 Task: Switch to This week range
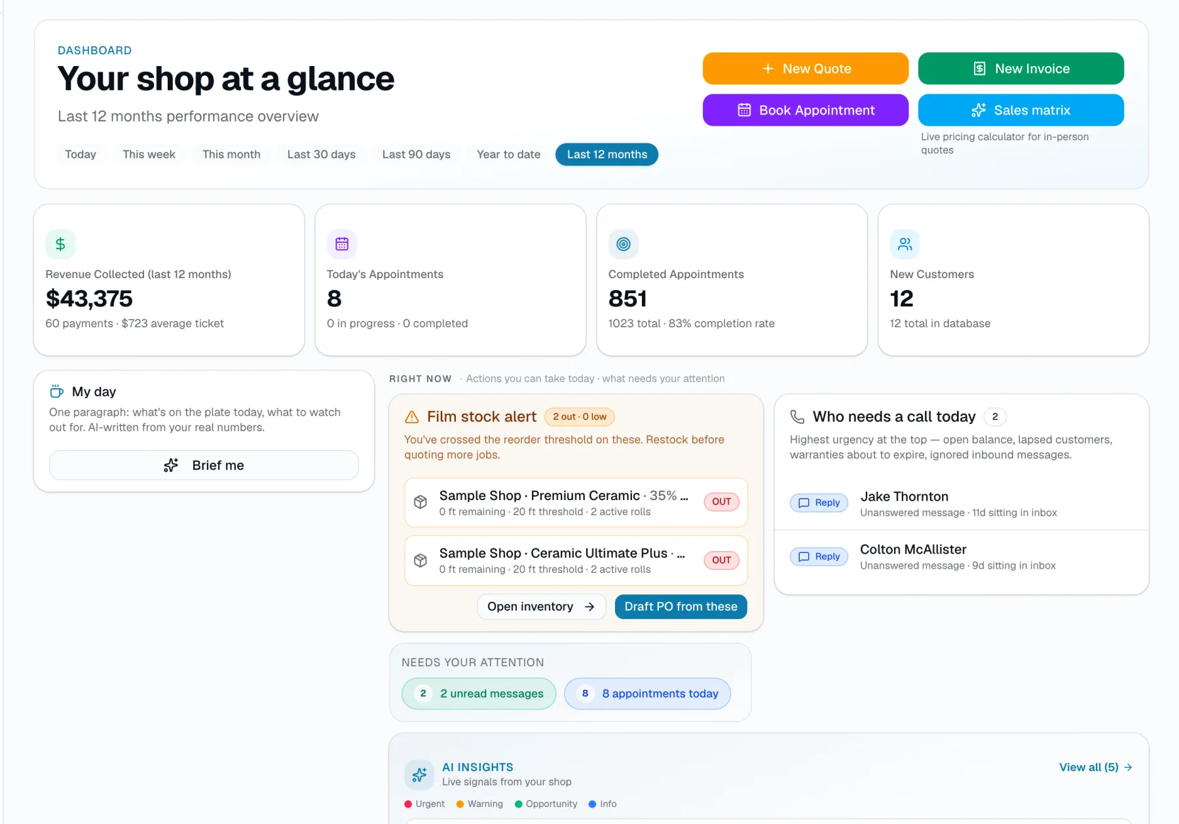(149, 154)
